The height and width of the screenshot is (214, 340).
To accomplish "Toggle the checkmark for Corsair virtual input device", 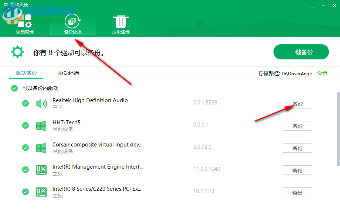I will 25,148.
